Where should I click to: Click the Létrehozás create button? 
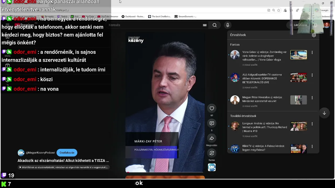(298, 25)
